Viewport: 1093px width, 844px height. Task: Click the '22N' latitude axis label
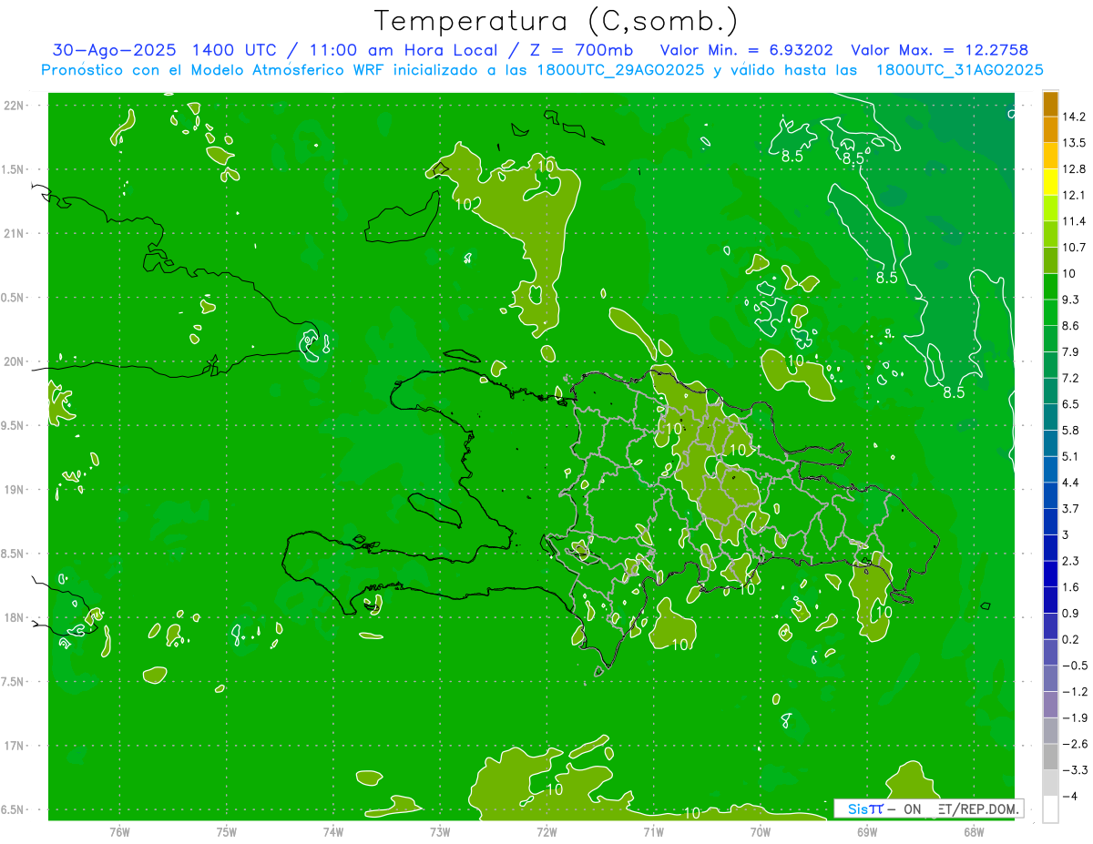[15, 106]
